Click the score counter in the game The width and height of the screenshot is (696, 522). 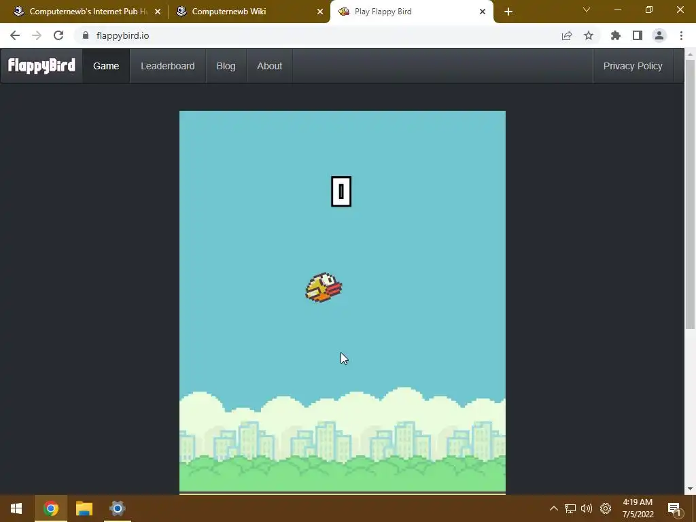coord(341,191)
